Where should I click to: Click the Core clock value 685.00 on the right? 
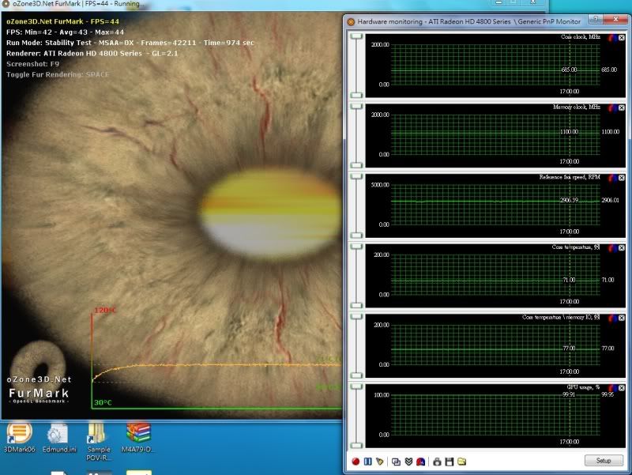pos(609,70)
